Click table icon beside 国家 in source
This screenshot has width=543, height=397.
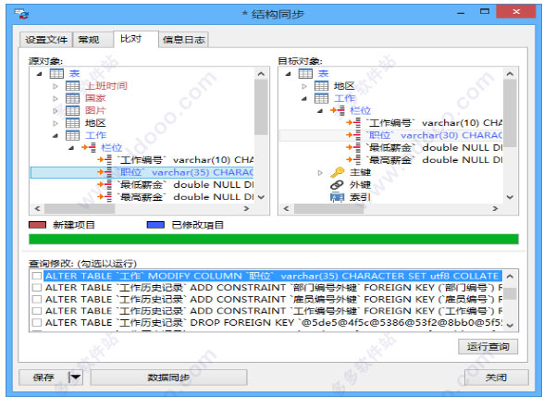[73, 98]
